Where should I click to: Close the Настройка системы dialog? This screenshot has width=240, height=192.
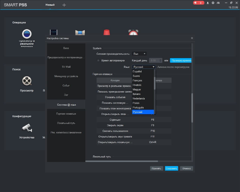pos(192,38)
